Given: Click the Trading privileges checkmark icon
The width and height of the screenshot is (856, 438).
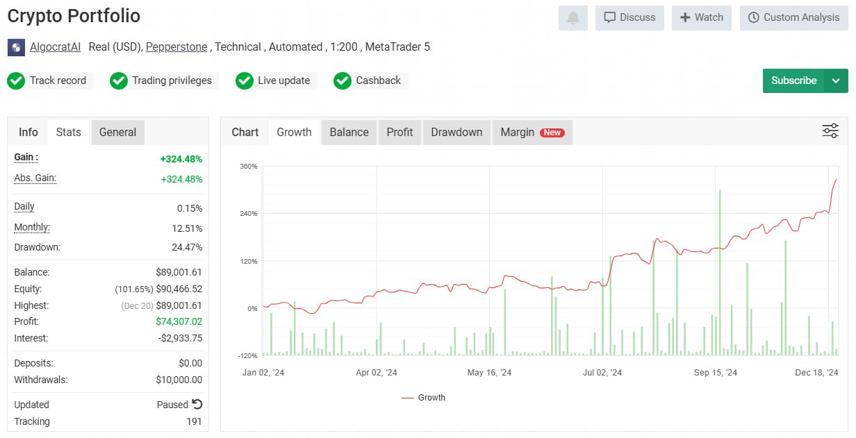Looking at the screenshot, I should [119, 81].
